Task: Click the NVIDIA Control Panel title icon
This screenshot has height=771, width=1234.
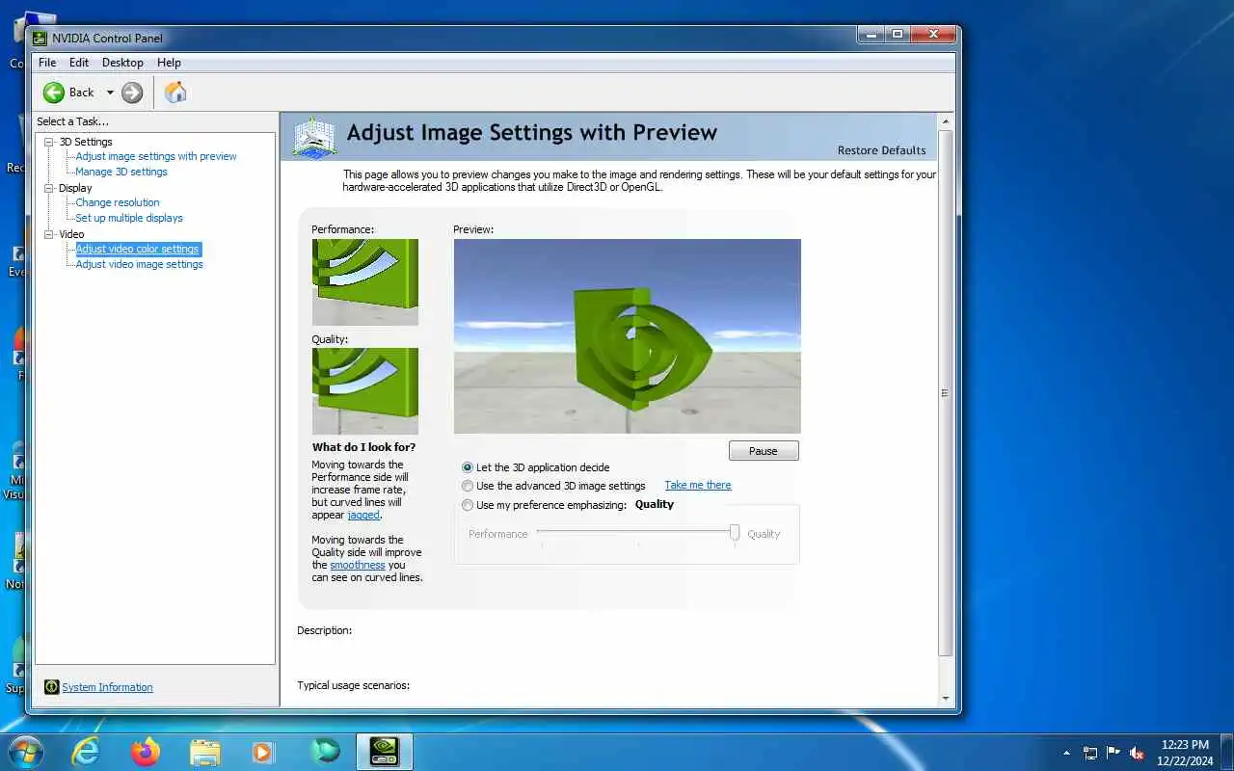Action: pyautogui.click(x=40, y=39)
